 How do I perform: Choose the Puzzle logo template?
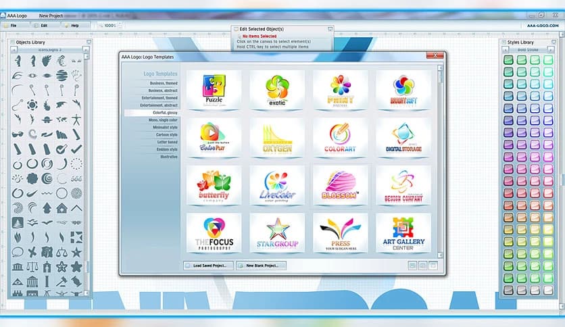point(214,90)
